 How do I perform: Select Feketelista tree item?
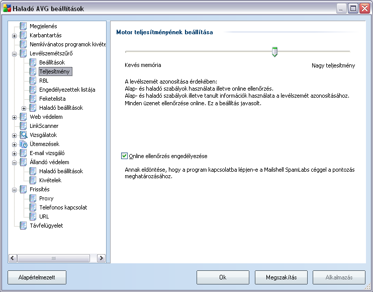click(52, 99)
